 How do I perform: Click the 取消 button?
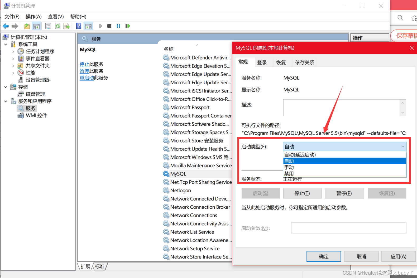361,256
